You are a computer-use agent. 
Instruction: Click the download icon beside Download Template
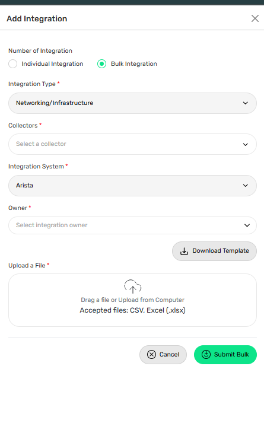point(184,251)
